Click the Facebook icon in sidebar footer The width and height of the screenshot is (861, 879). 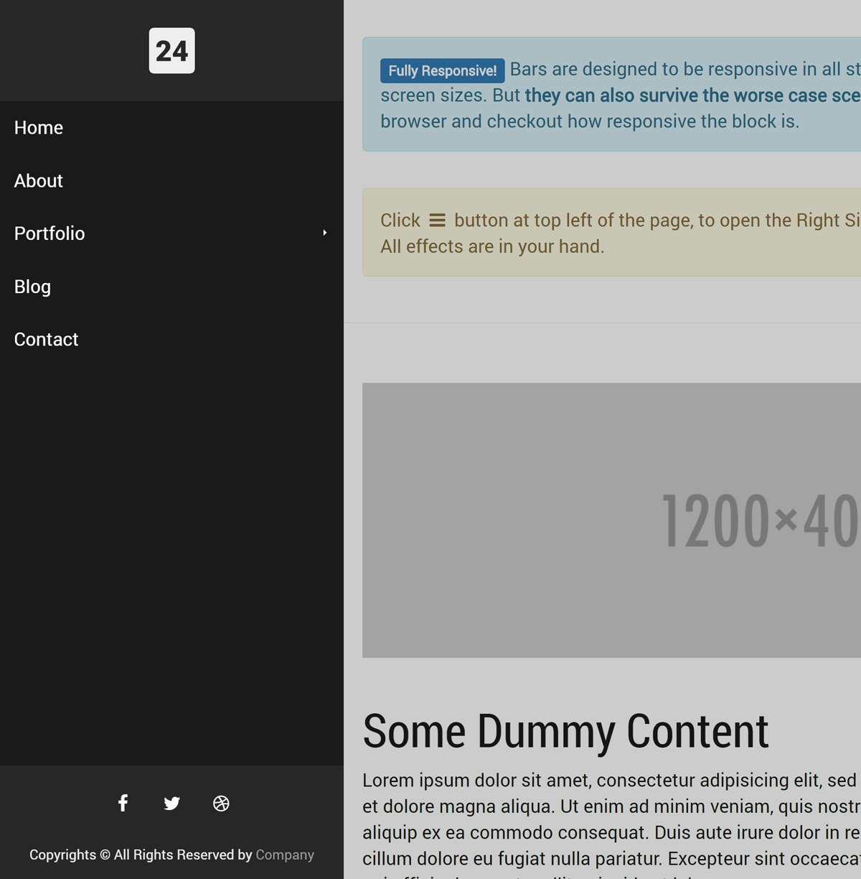point(123,803)
